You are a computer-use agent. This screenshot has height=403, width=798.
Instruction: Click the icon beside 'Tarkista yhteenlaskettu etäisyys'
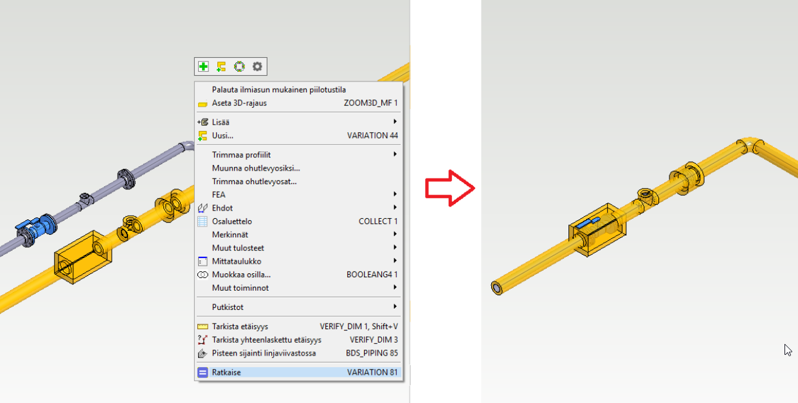click(x=203, y=340)
